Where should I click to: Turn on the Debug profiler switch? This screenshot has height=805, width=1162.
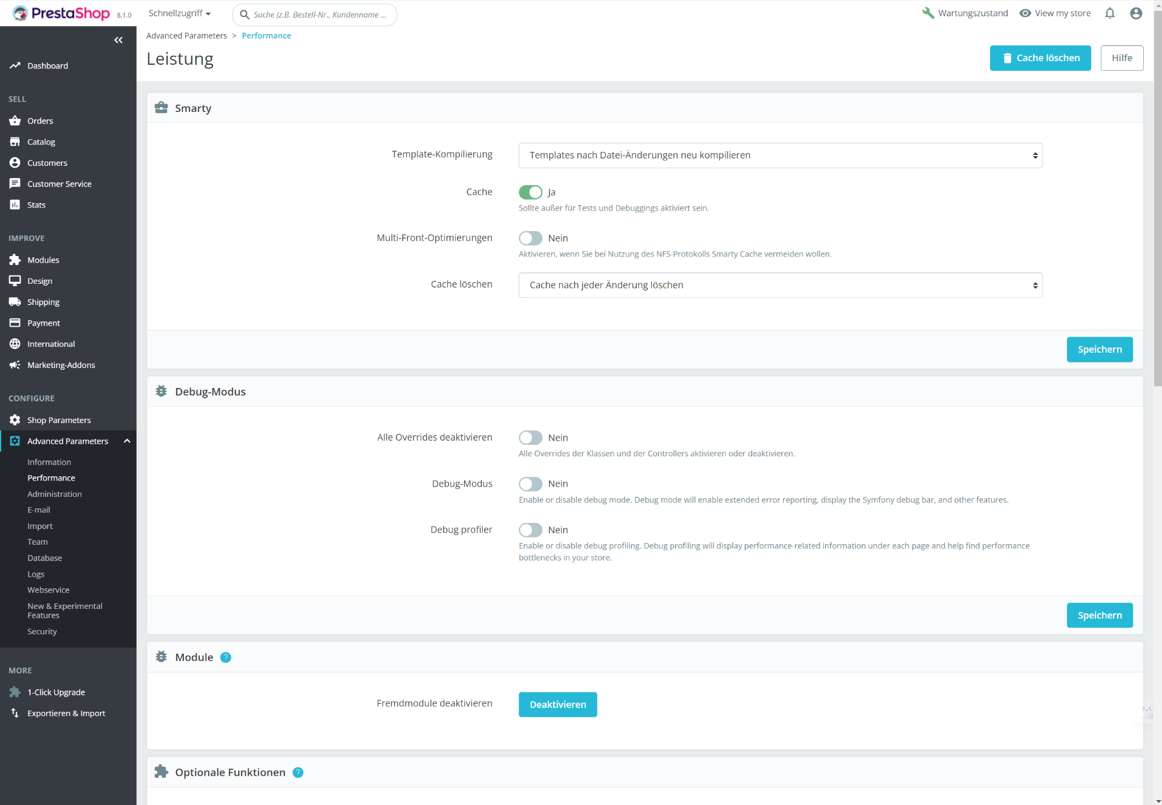pyautogui.click(x=530, y=530)
